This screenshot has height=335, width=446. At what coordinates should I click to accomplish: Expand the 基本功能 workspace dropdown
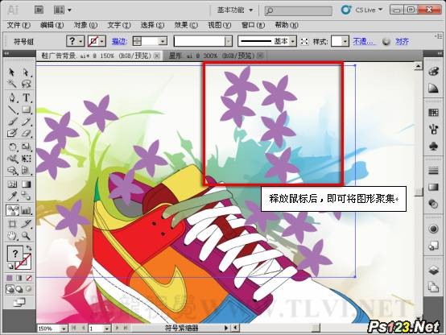pos(235,10)
